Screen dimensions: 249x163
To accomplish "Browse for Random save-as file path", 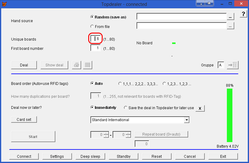I will point(230,17).
